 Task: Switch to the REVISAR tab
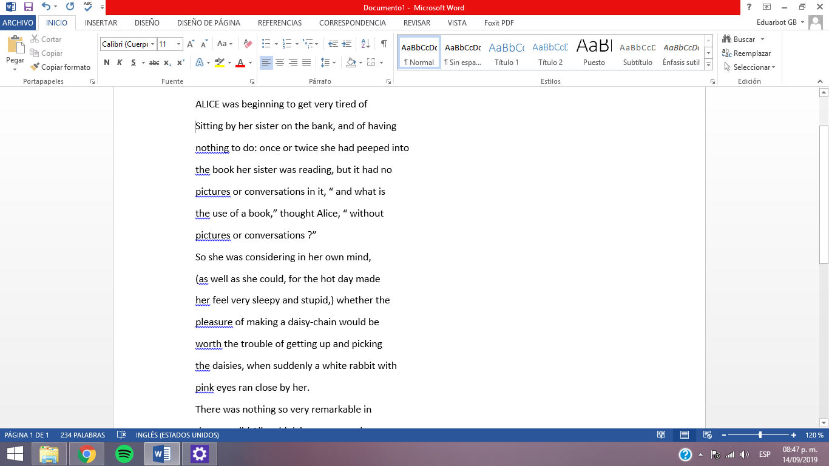pyautogui.click(x=417, y=23)
